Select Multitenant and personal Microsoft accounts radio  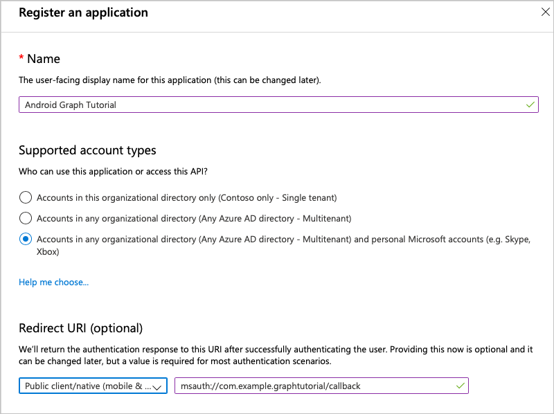point(26,239)
